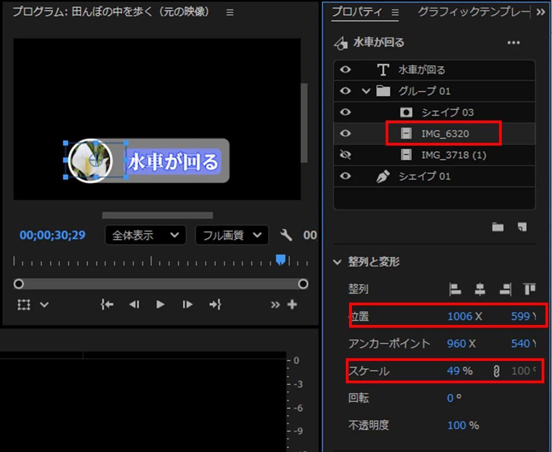This screenshot has height=452, width=552.
Task: Switch to the プロパティ tab
Action: point(357,12)
